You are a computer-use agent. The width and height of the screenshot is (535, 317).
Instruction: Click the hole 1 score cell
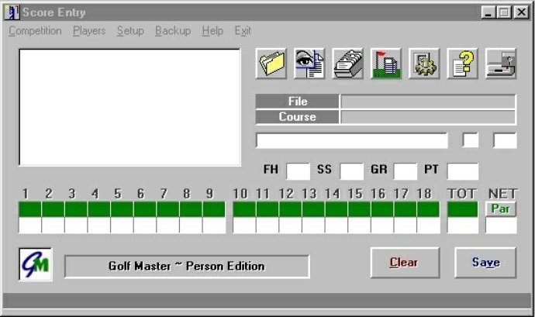(x=30, y=226)
